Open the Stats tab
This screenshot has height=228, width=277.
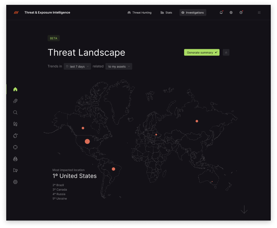167,13
